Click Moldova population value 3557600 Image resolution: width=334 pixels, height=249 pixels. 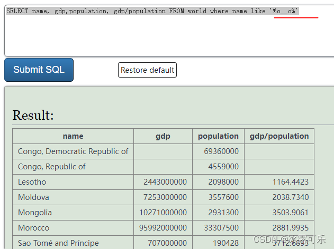[223, 197]
